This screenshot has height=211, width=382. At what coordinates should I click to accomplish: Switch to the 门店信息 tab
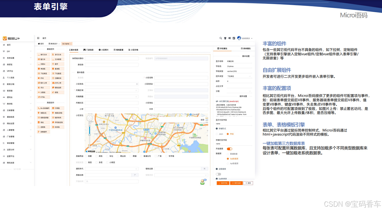(88, 50)
